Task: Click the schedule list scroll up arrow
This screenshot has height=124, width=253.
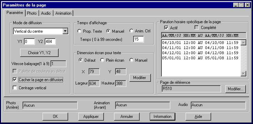Action: (x=243, y=43)
